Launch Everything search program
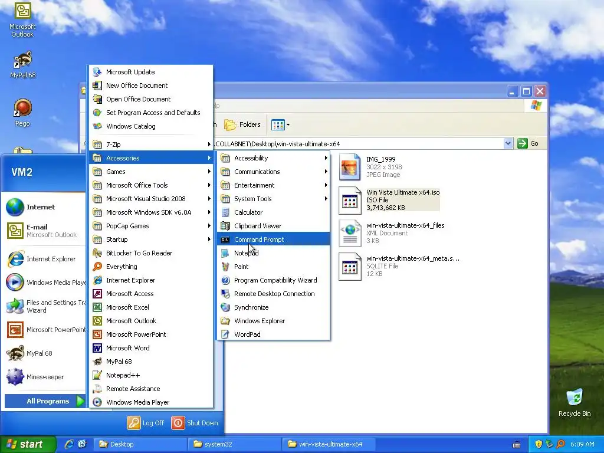The height and width of the screenshot is (453, 604). 151,266
